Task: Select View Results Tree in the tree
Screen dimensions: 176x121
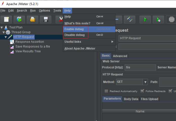Action: coord(28,51)
